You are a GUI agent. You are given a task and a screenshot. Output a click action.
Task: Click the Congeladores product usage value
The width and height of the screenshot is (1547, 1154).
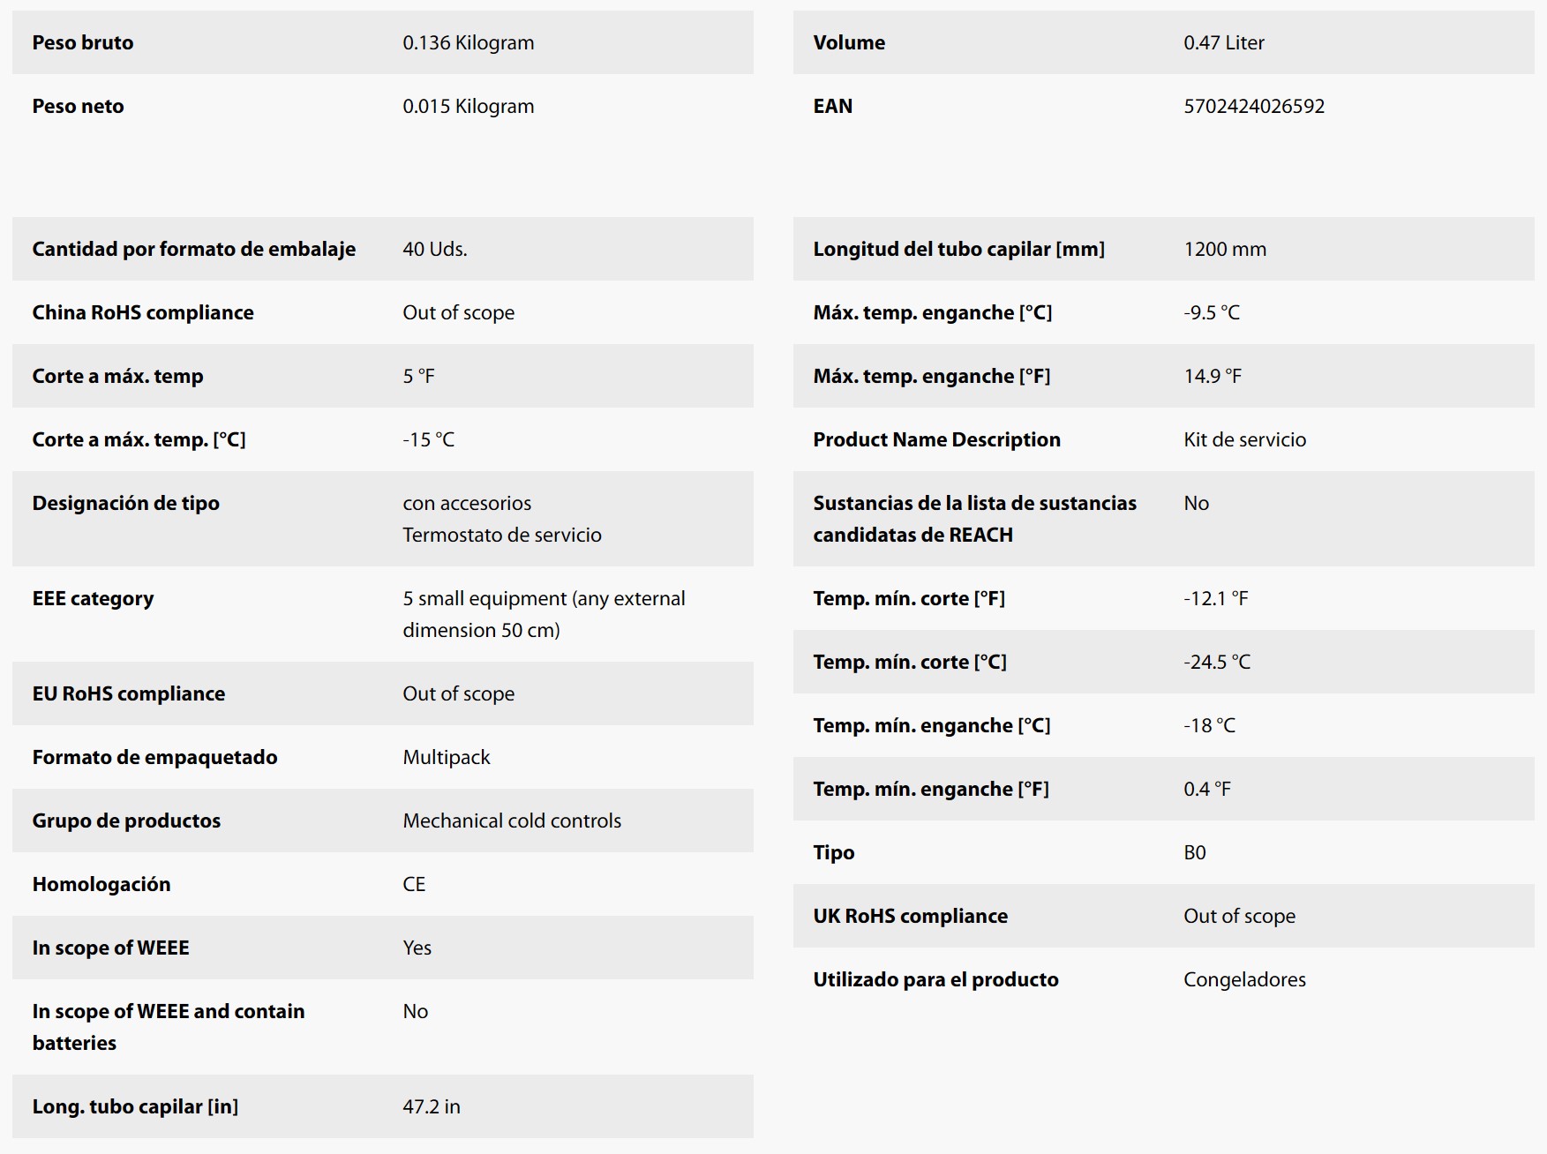click(x=1244, y=979)
